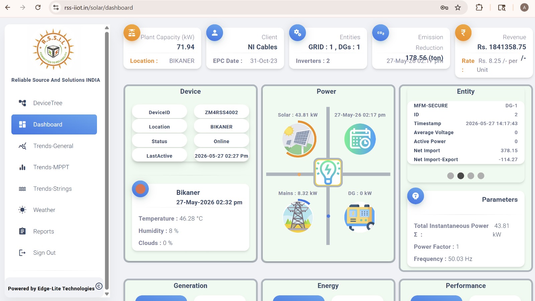Click the Generation panel heading
This screenshot has width=535, height=301.
coord(191,286)
